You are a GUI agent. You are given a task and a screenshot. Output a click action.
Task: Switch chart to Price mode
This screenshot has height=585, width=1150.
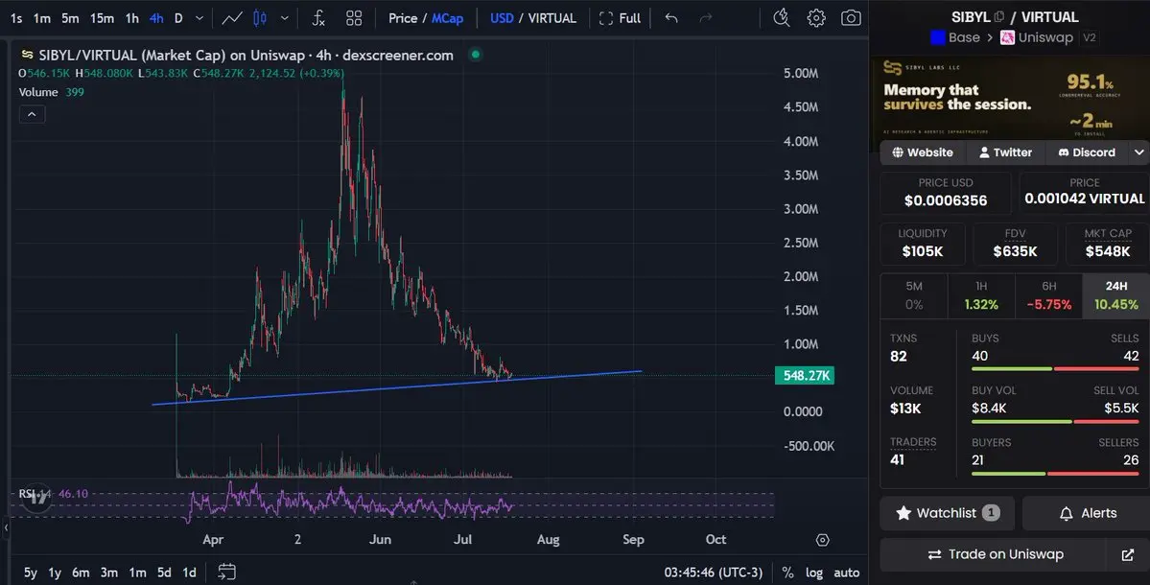[x=403, y=18]
